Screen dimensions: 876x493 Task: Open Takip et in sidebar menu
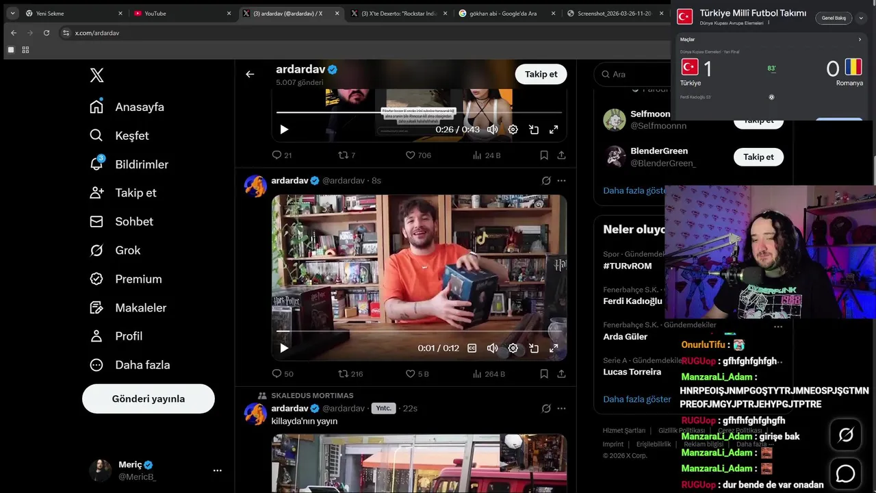point(123,192)
